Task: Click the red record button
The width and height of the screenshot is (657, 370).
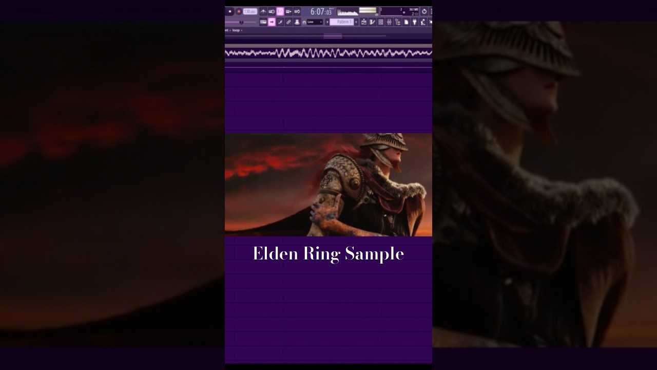Action: (x=239, y=11)
